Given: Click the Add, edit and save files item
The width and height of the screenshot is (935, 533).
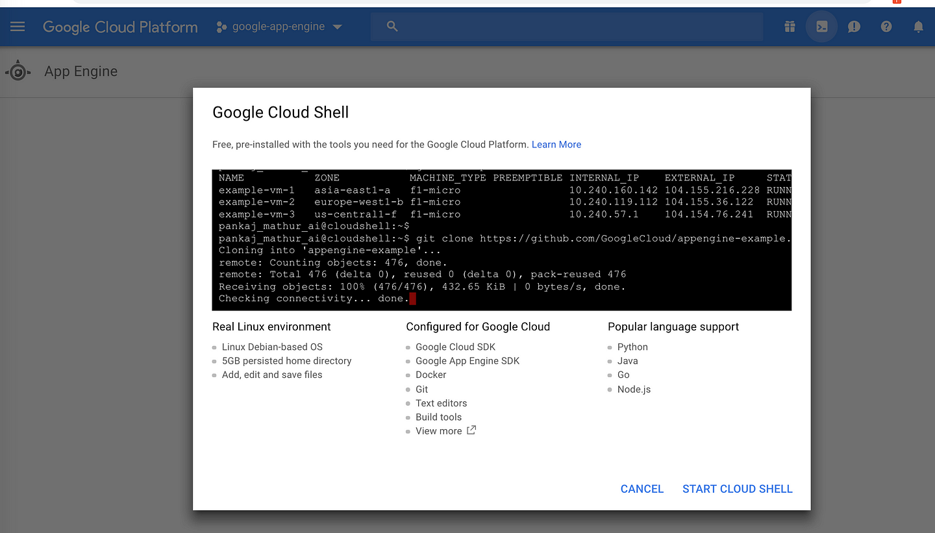Looking at the screenshot, I should 272,375.
